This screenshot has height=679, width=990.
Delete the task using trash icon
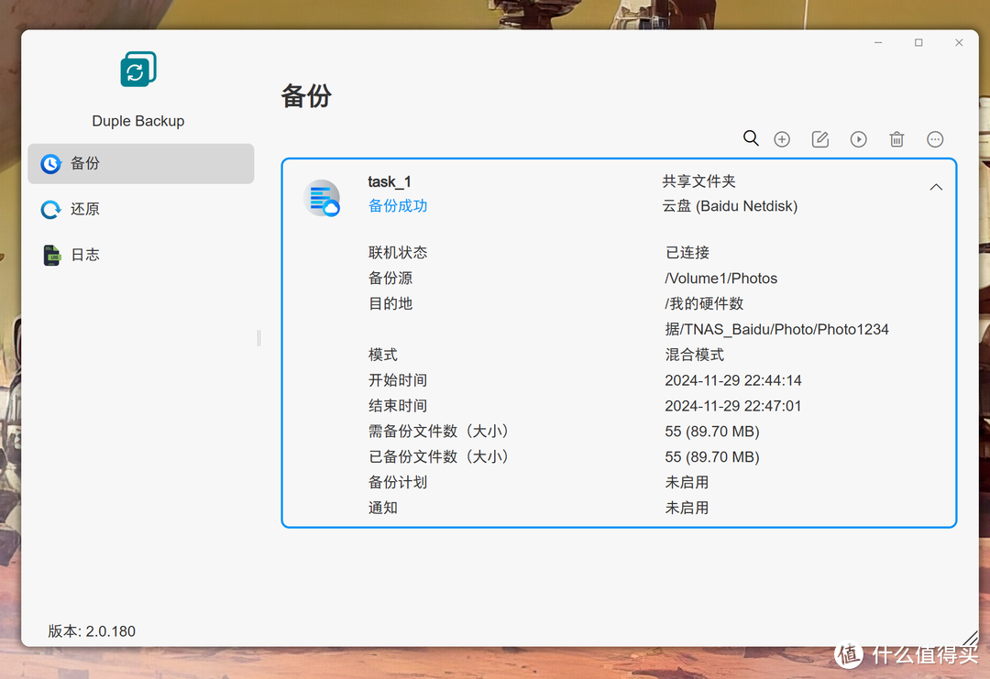(x=896, y=139)
